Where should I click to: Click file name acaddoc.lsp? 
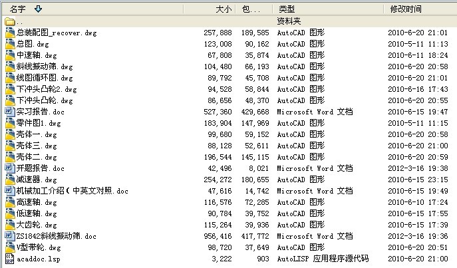pos(39,259)
